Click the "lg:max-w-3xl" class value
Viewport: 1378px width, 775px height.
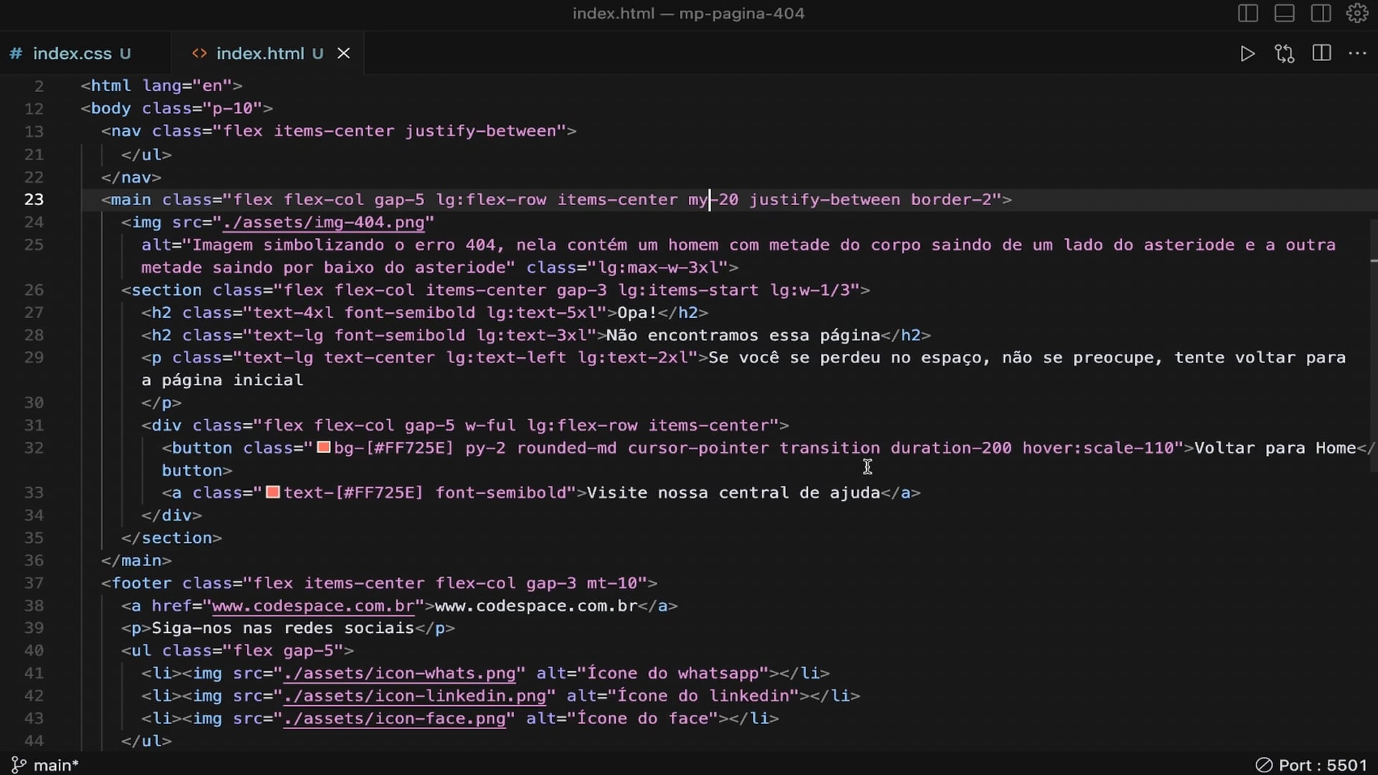pos(658,268)
